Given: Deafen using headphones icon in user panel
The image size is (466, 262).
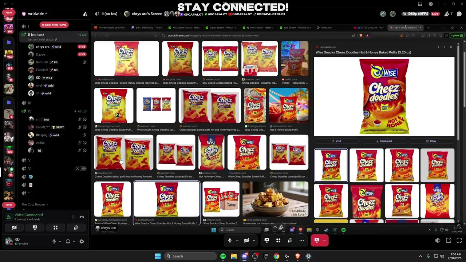Looking at the screenshot, I should pyautogui.click(x=68, y=241).
